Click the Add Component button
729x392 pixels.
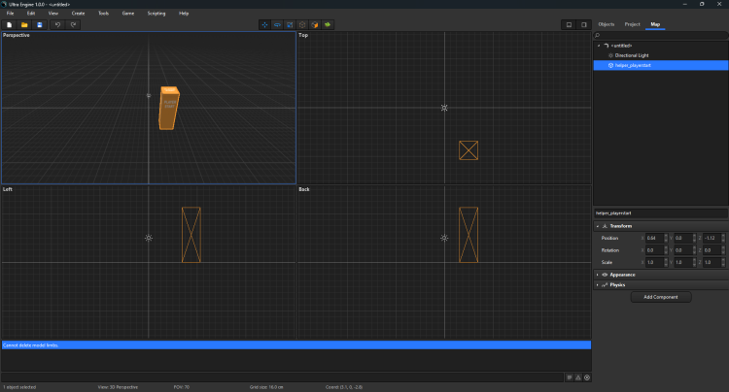tap(660, 297)
